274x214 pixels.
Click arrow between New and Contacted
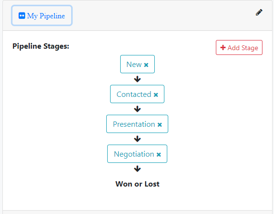[137, 79]
